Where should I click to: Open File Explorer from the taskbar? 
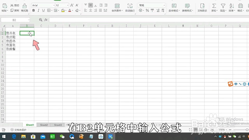pos(24,137)
